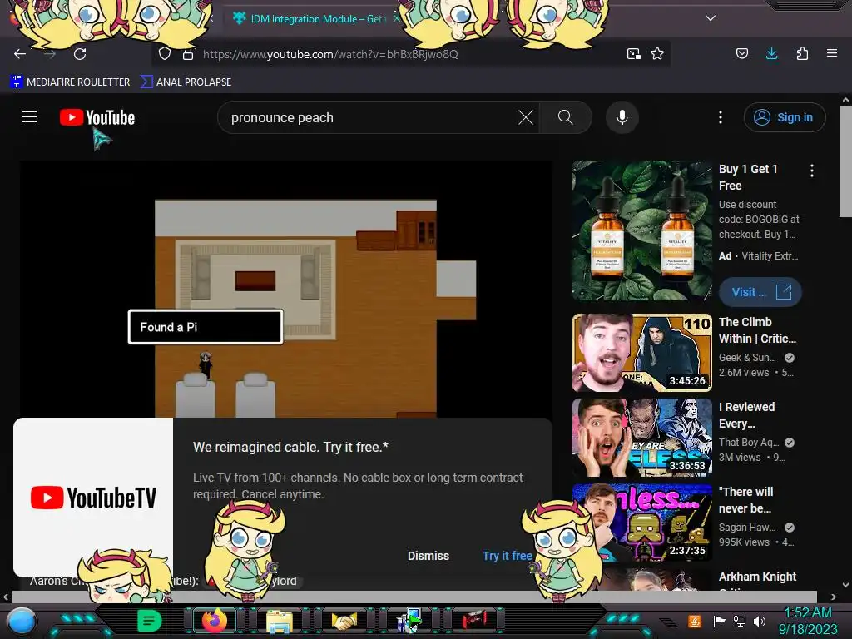Close the IDM Integration Module tab

pyautogui.click(x=396, y=18)
